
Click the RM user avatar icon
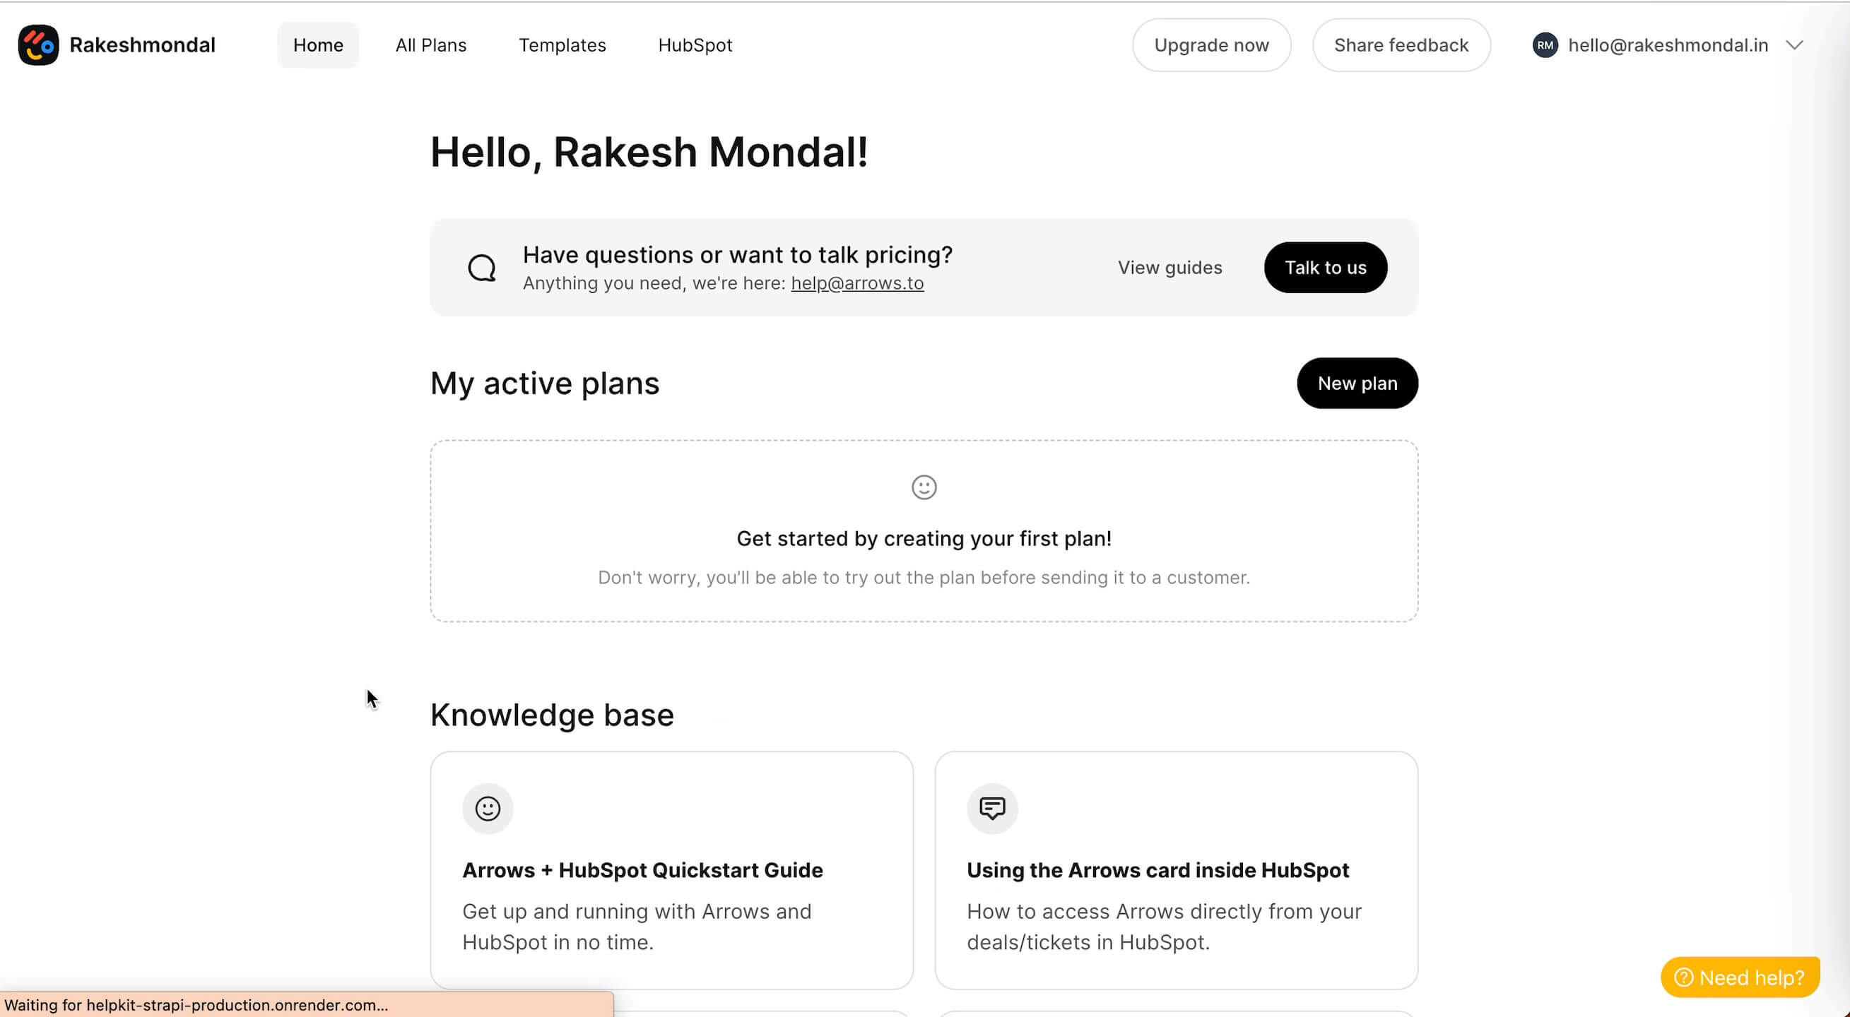[x=1545, y=45]
